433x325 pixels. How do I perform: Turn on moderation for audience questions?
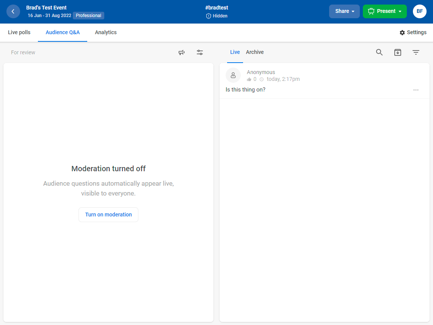108,215
